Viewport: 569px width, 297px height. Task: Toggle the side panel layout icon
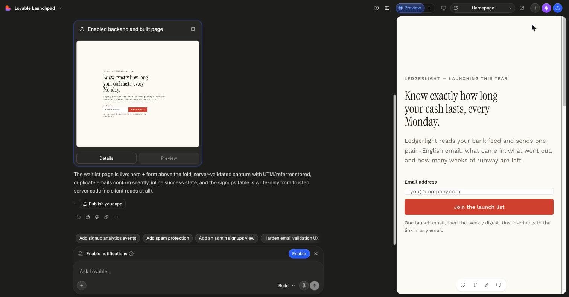(x=387, y=8)
